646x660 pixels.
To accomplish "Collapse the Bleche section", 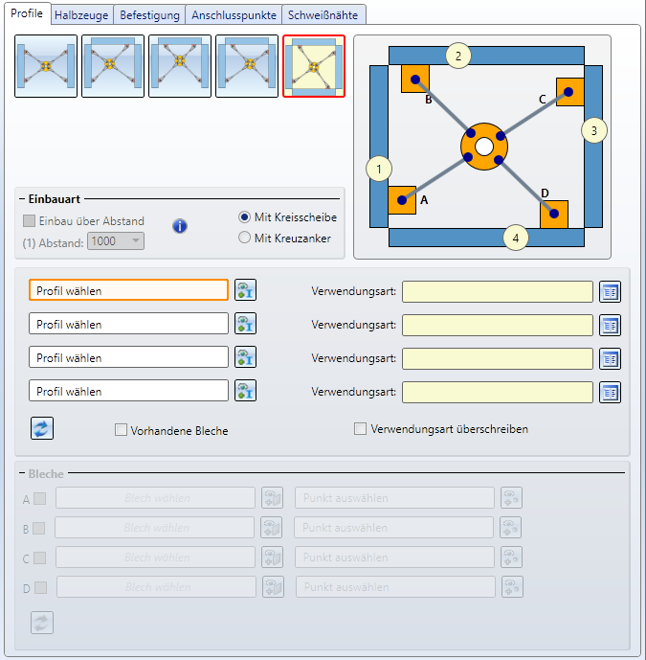I will point(22,474).
